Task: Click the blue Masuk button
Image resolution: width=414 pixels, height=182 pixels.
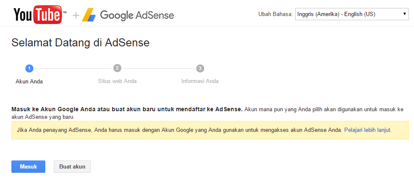Action: click(x=28, y=166)
